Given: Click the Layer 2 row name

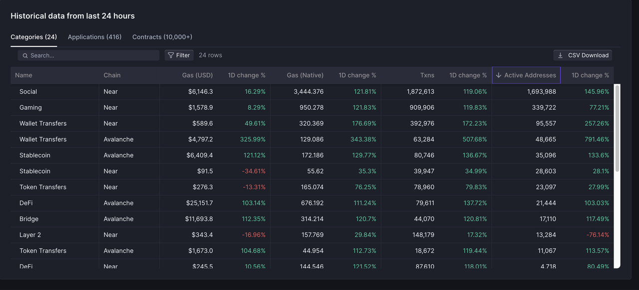Looking at the screenshot, I should 30,235.
